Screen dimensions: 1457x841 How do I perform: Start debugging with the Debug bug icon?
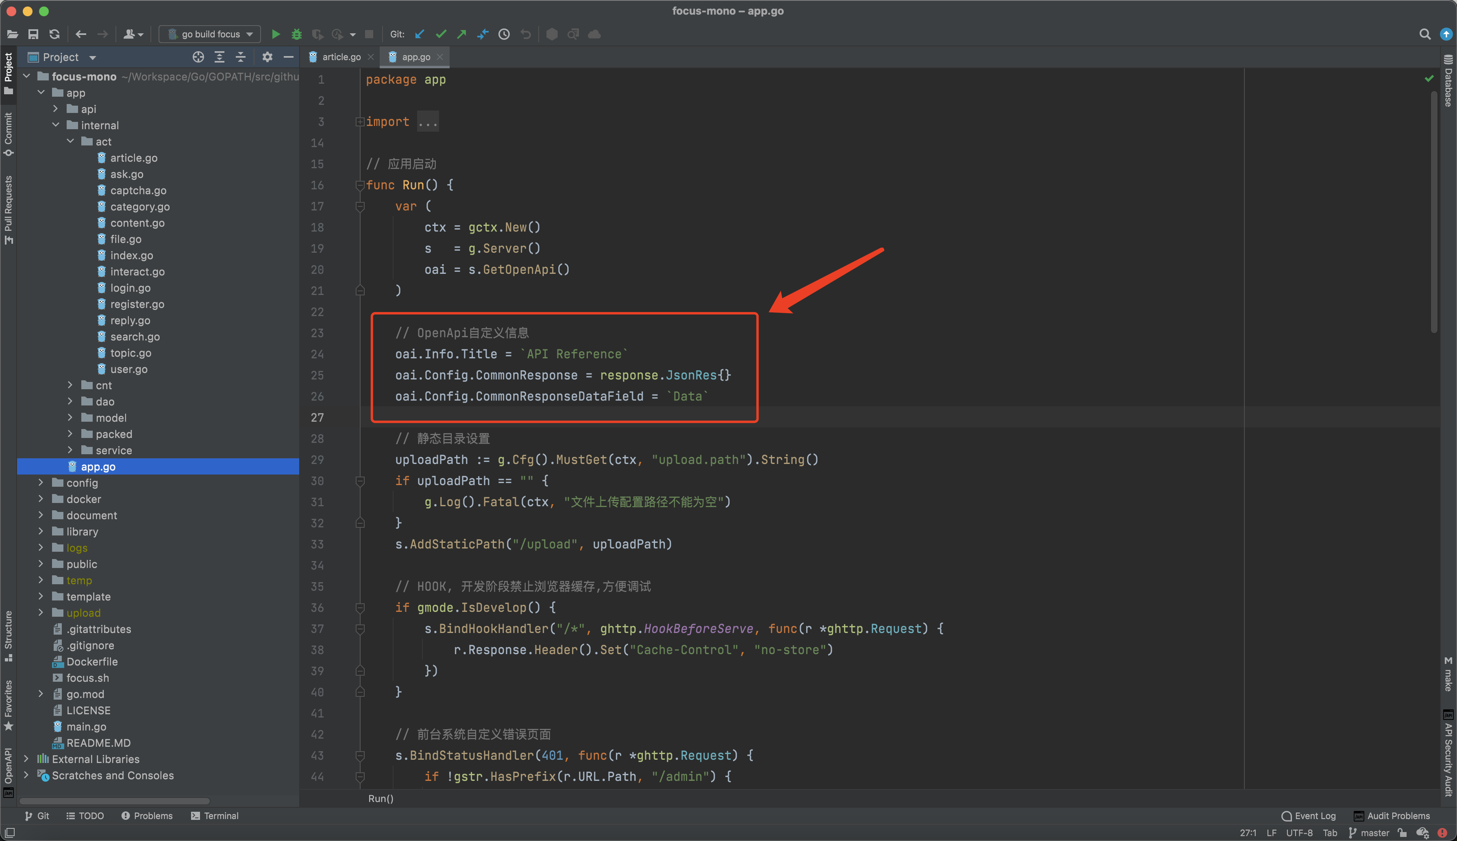point(296,34)
